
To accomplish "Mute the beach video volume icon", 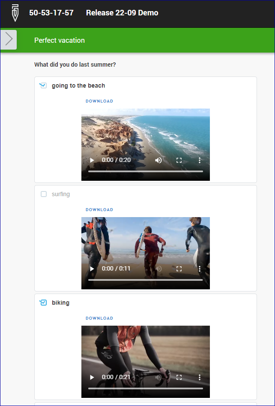I will 158,160.
